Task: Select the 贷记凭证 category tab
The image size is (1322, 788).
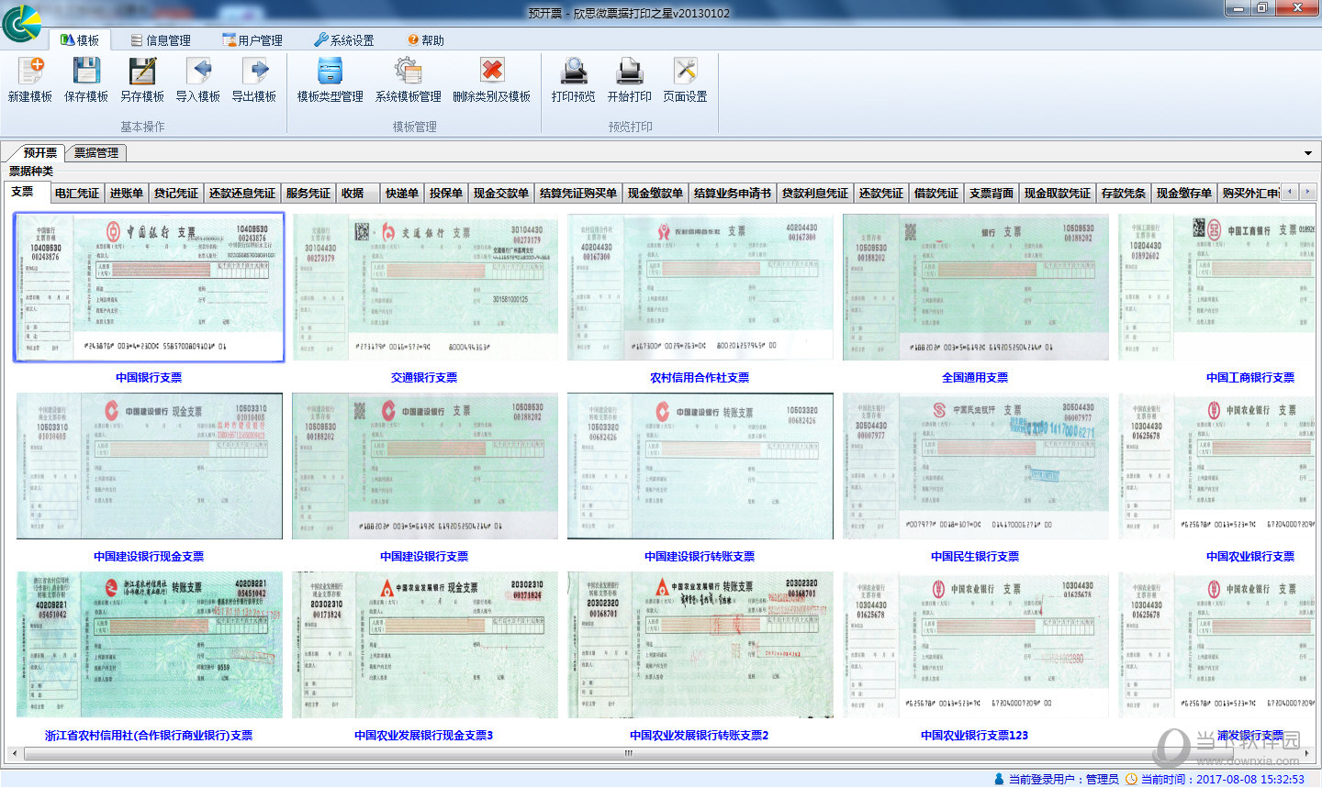Action: [176, 193]
